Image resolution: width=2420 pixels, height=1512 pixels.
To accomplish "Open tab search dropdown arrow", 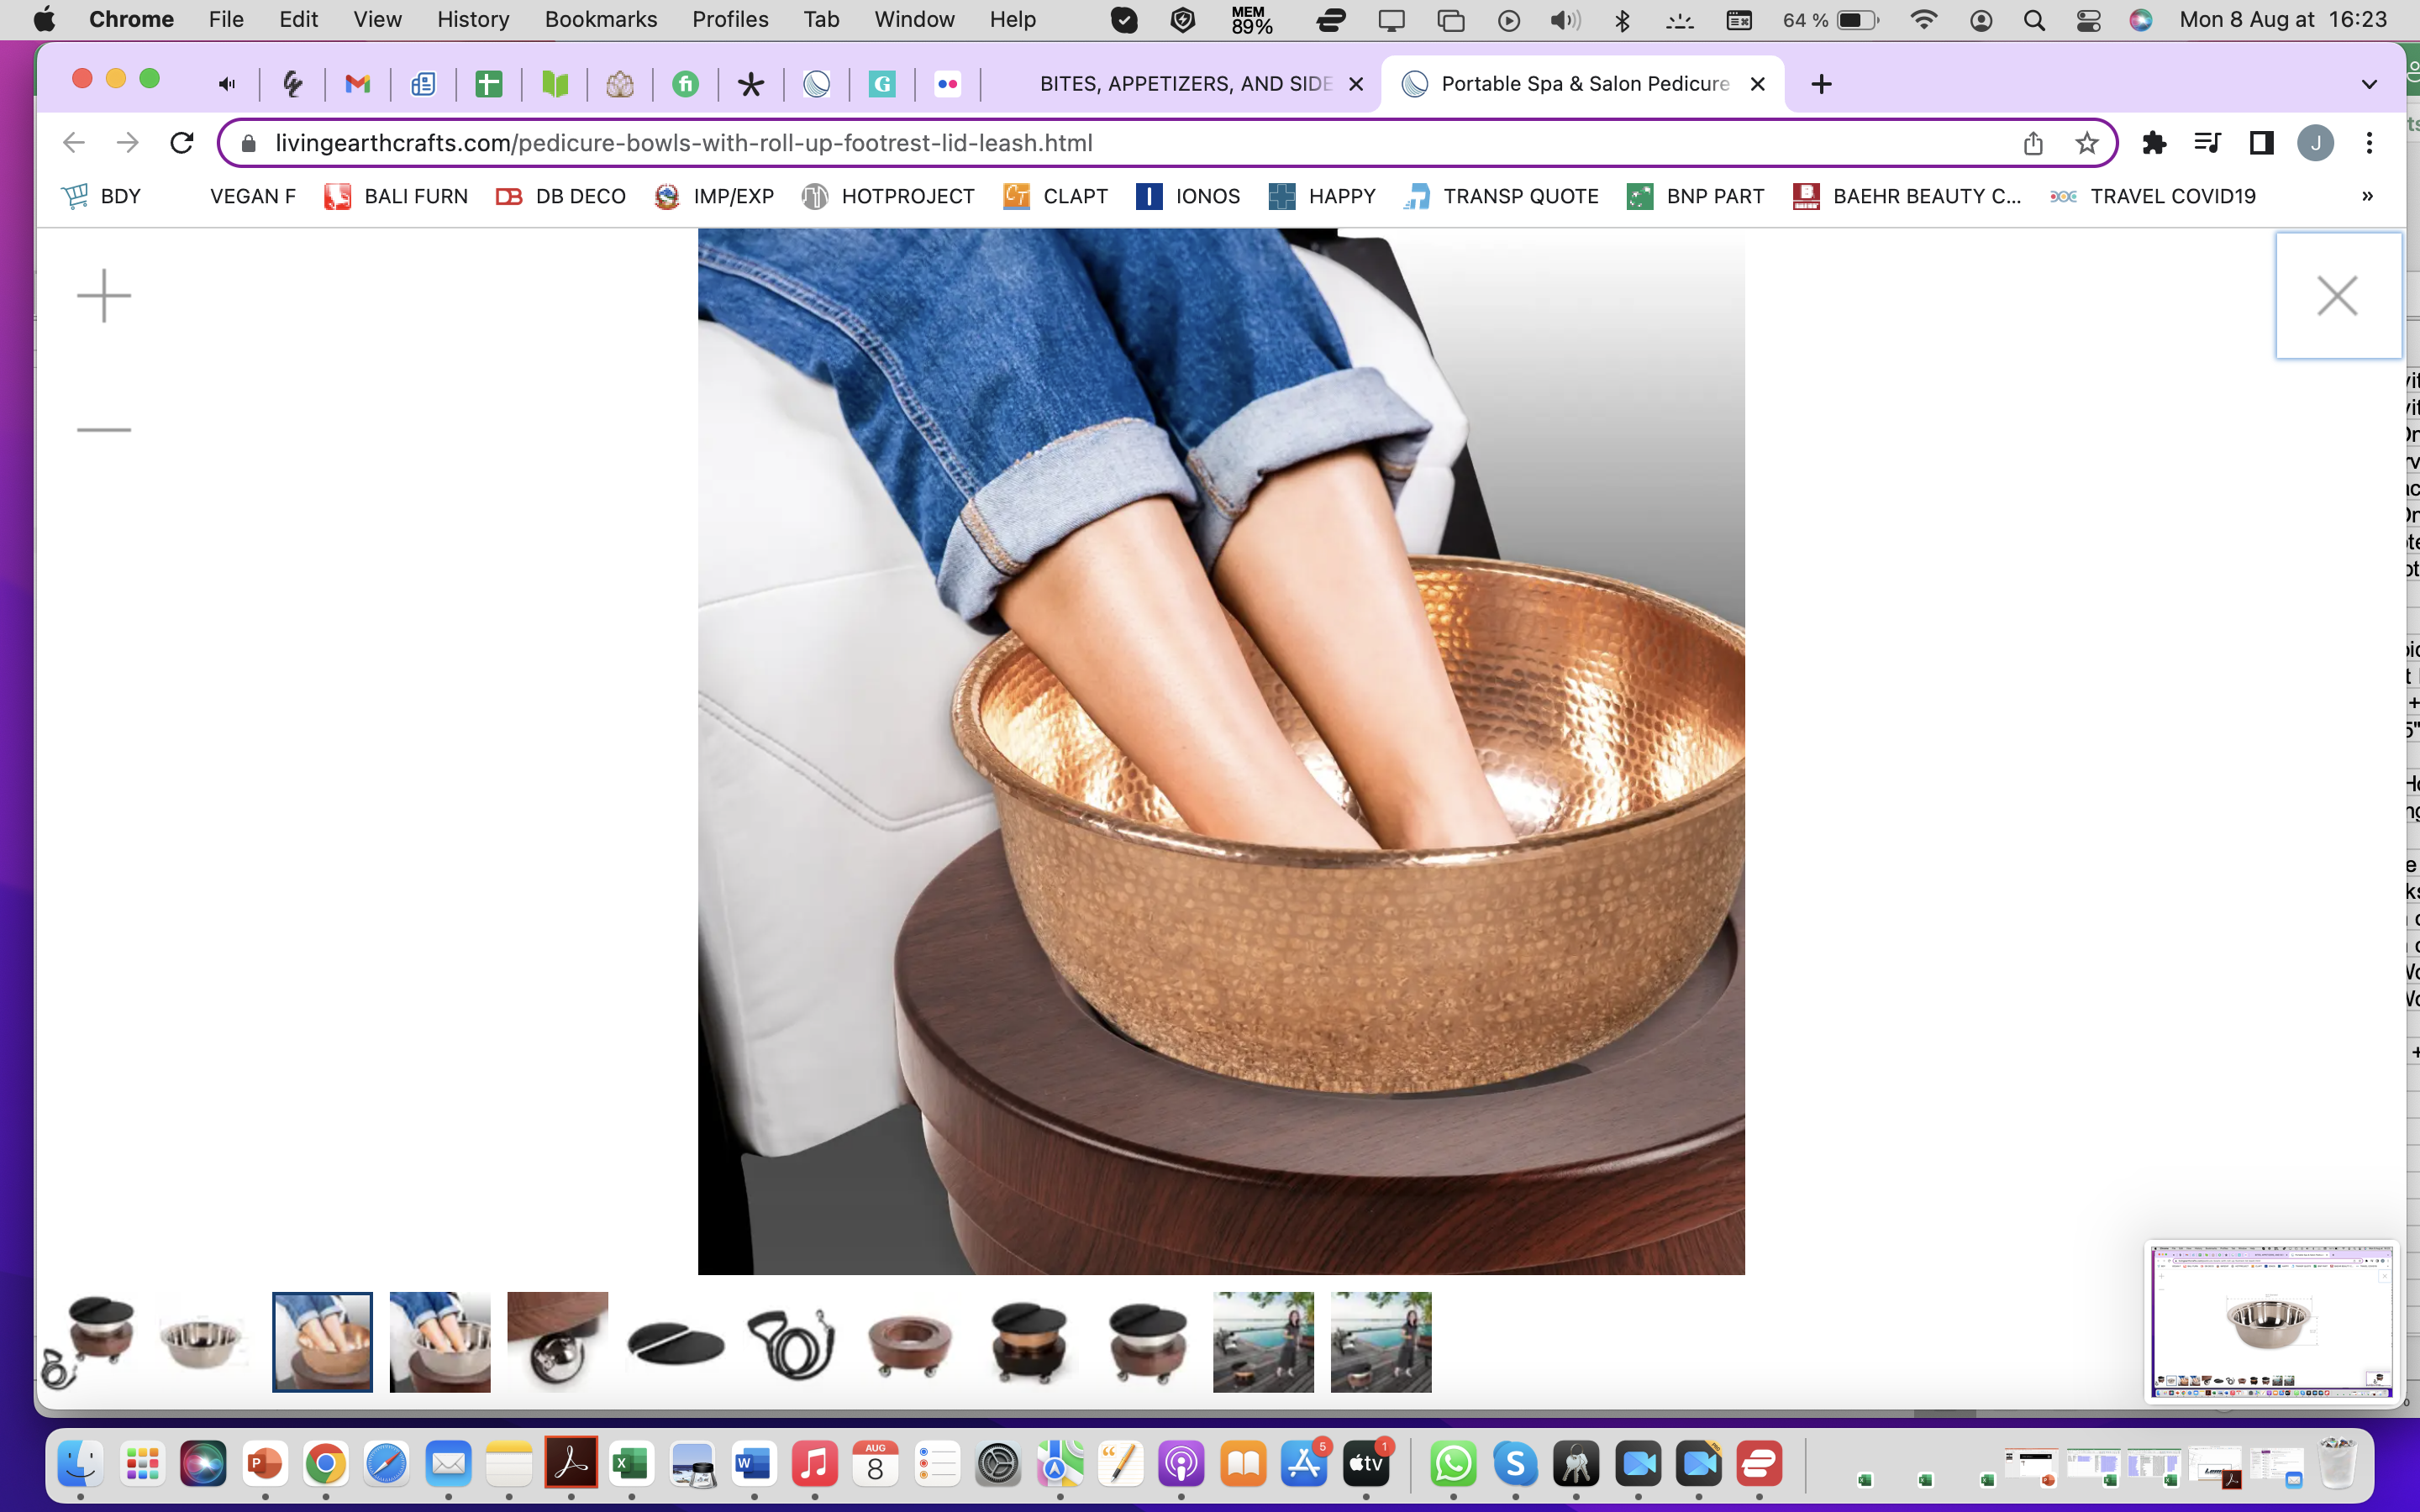I will coord(2369,84).
